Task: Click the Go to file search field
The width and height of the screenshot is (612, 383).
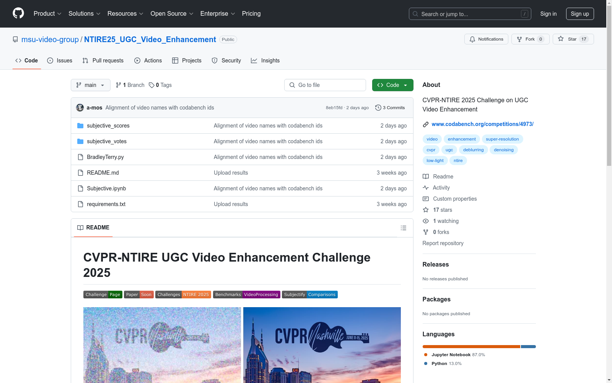Action: pyautogui.click(x=325, y=85)
